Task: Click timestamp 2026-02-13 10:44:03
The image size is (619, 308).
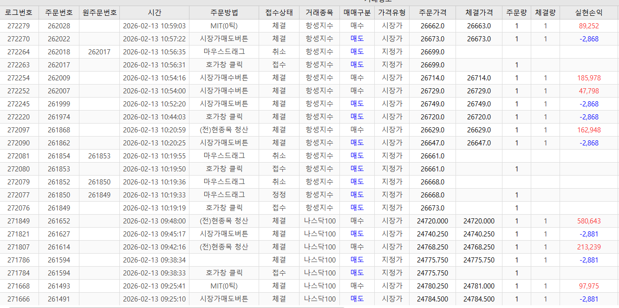Action: (154, 117)
